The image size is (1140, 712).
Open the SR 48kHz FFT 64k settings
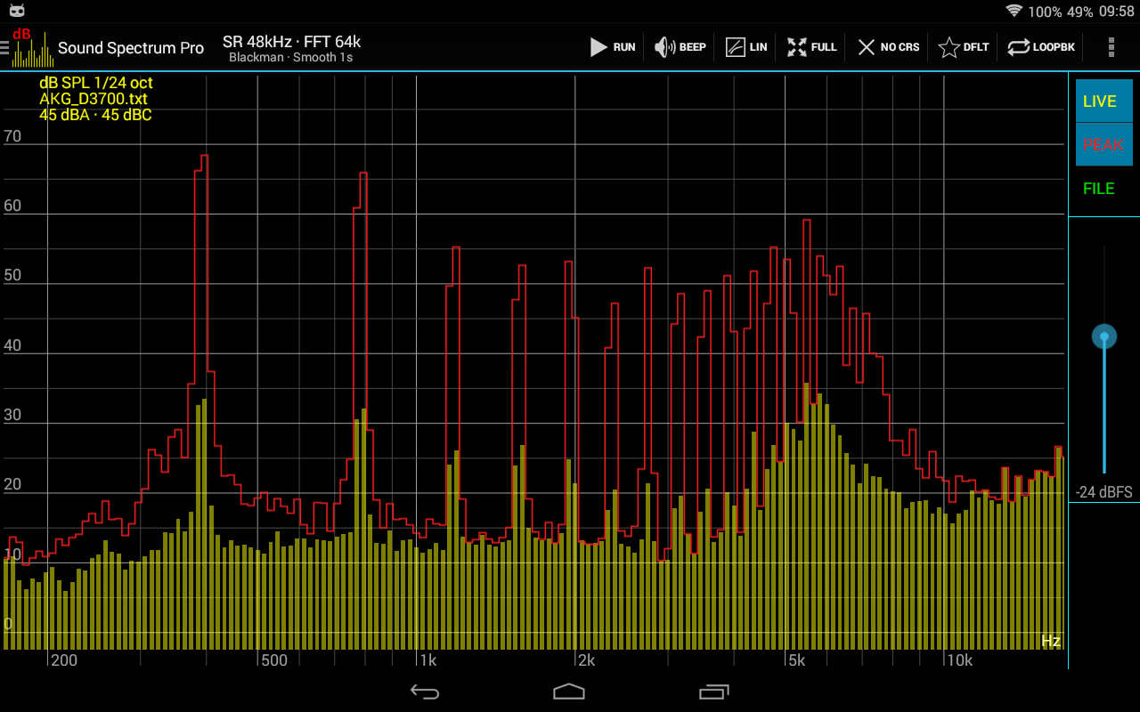[x=291, y=42]
